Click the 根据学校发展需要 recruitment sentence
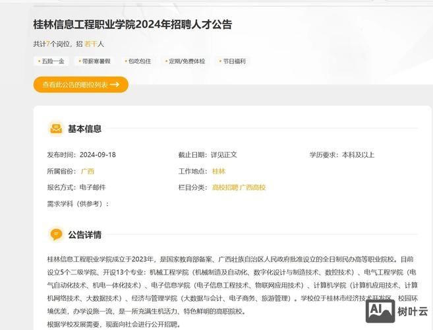 pyautogui.click(x=114, y=324)
